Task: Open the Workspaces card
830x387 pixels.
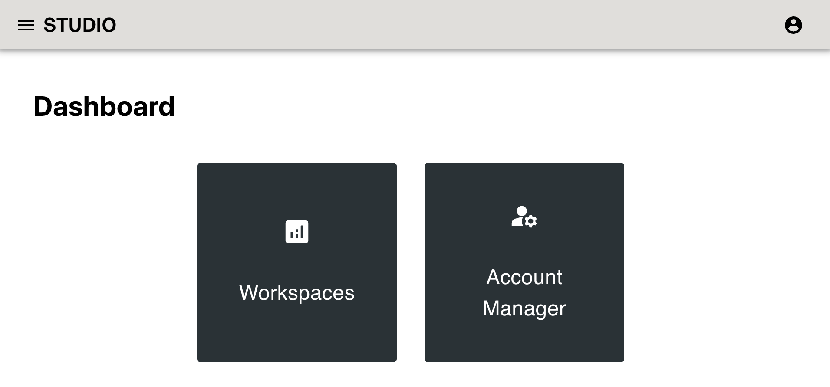Action: (297, 262)
